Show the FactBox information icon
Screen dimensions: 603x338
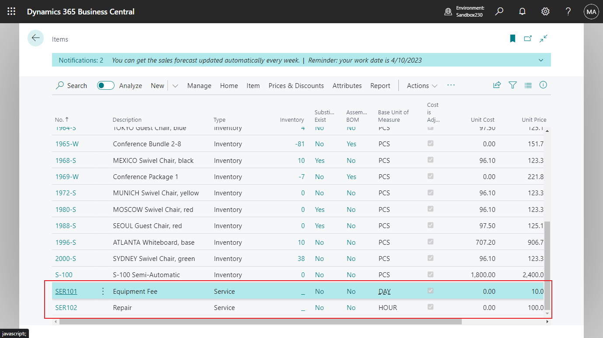(543, 85)
